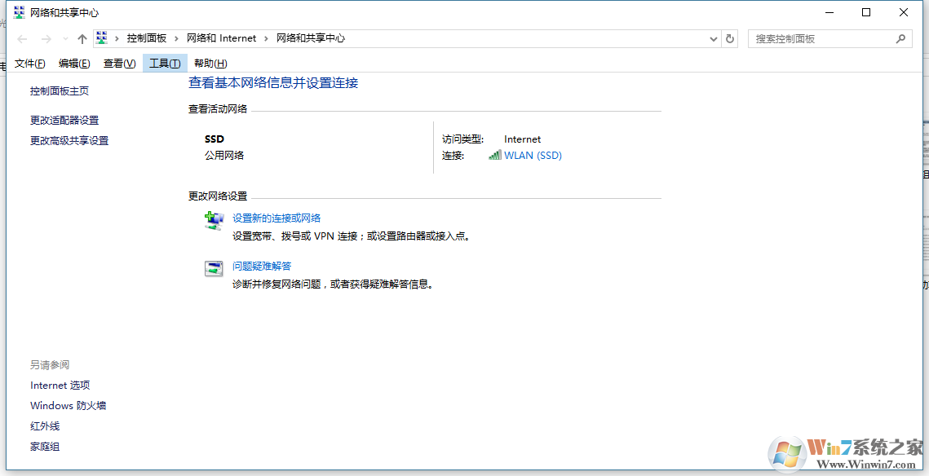Click the search magnifier icon
Image resolution: width=929 pixels, height=476 pixels.
(900, 38)
